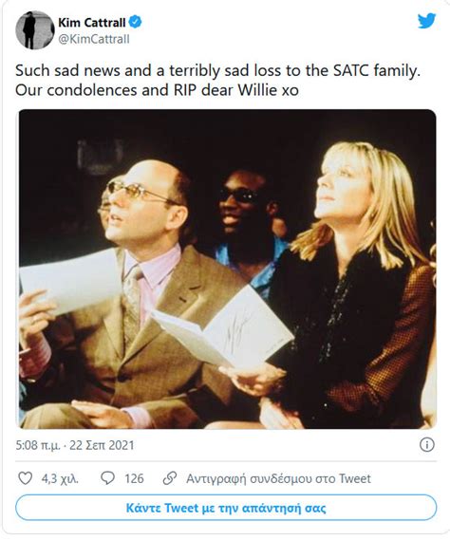Image resolution: width=450 pixels, height=540 pixels.
Task: Open the Kim Cattrall display name
Action: coord(92,23)
